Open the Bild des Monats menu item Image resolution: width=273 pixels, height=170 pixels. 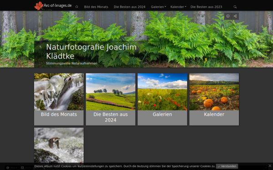click(x=96, y=7)
